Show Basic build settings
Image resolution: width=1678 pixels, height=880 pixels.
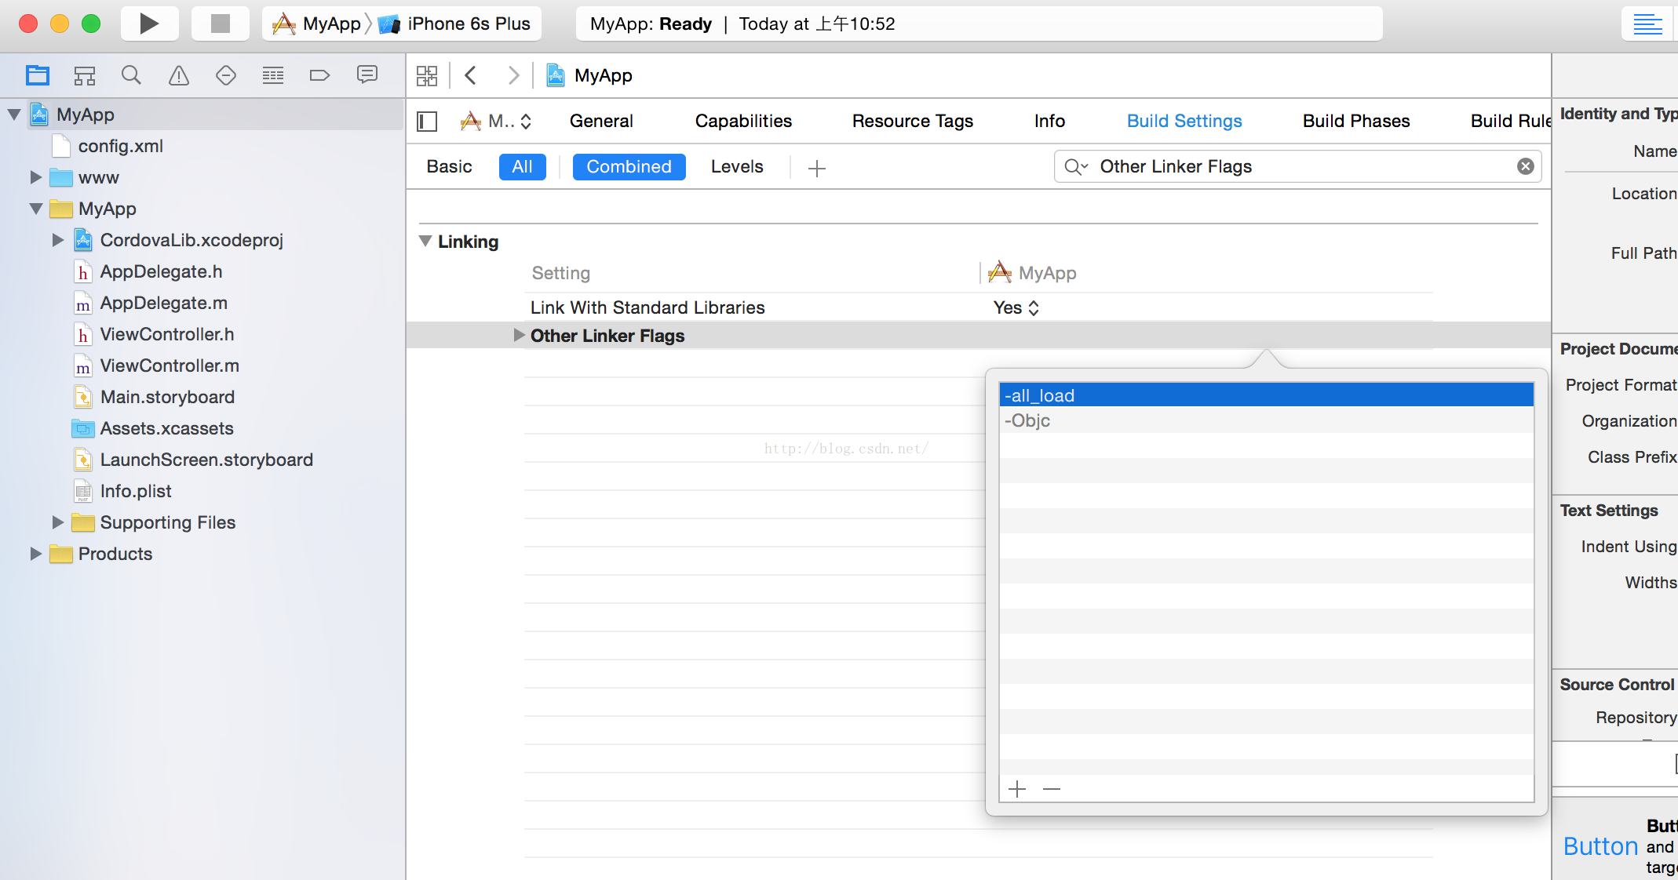click(x=450, y=166)
